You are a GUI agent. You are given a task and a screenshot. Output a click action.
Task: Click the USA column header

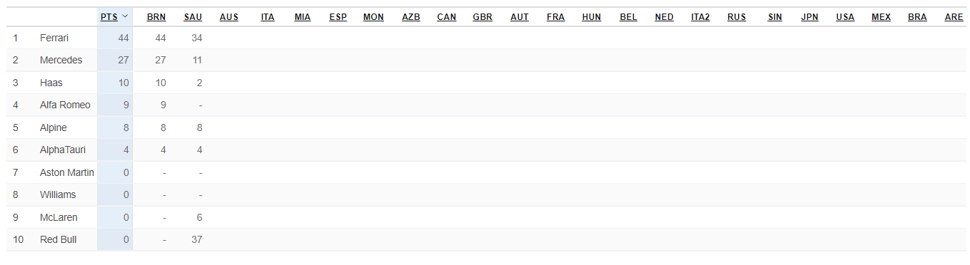tap(845, 17)
